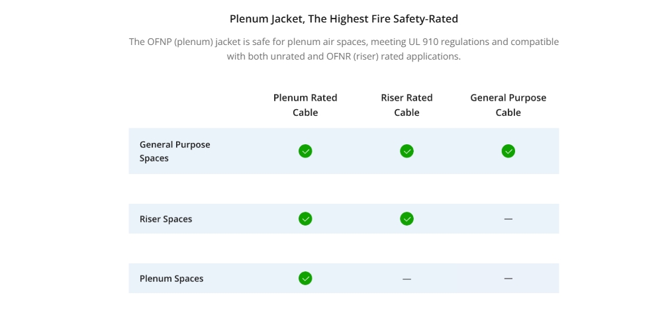Viewport: 672px width, 309px height.
Task: Click the Plenum Rated Cable checkmark for Riser Spaces
Action: tap(305, 218)
